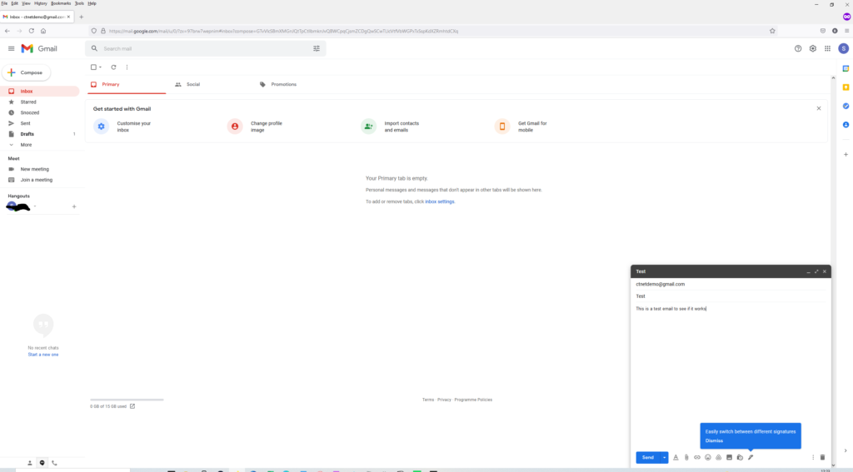
Task: Open the Google apps grid
Action: [827, 48]
